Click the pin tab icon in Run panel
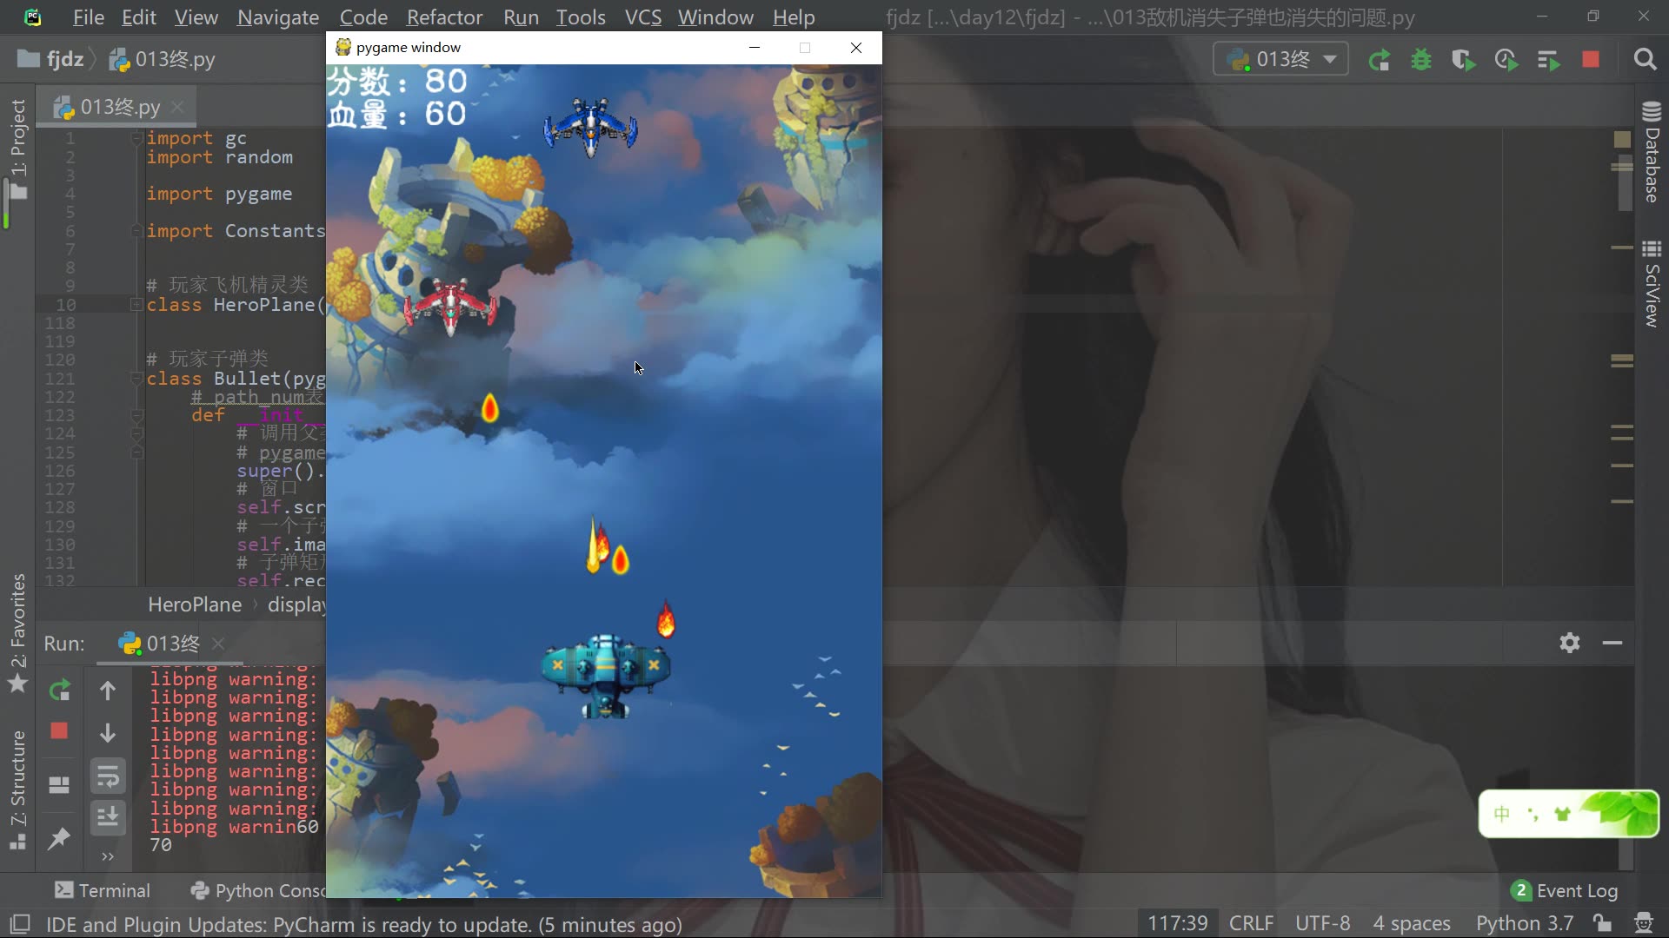The image size is (1669, 938). [59, 838]
